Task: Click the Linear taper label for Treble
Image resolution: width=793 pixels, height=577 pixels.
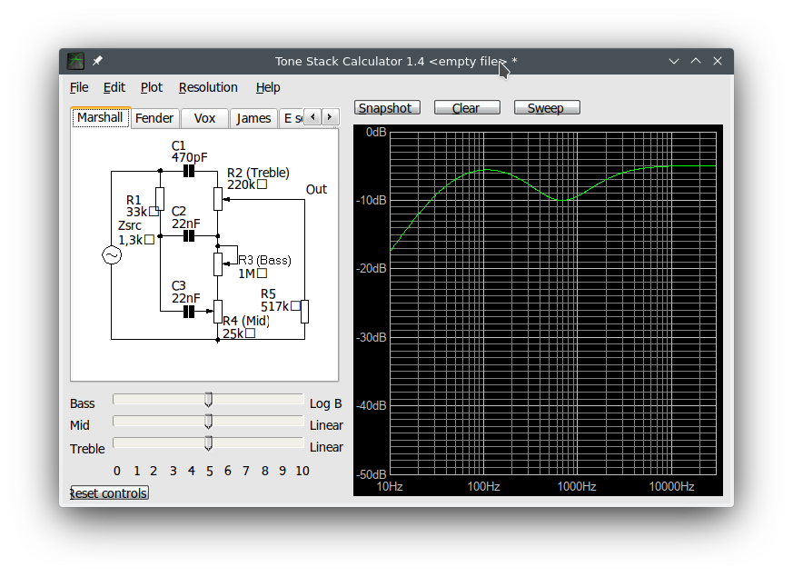Action: point(326,447)
